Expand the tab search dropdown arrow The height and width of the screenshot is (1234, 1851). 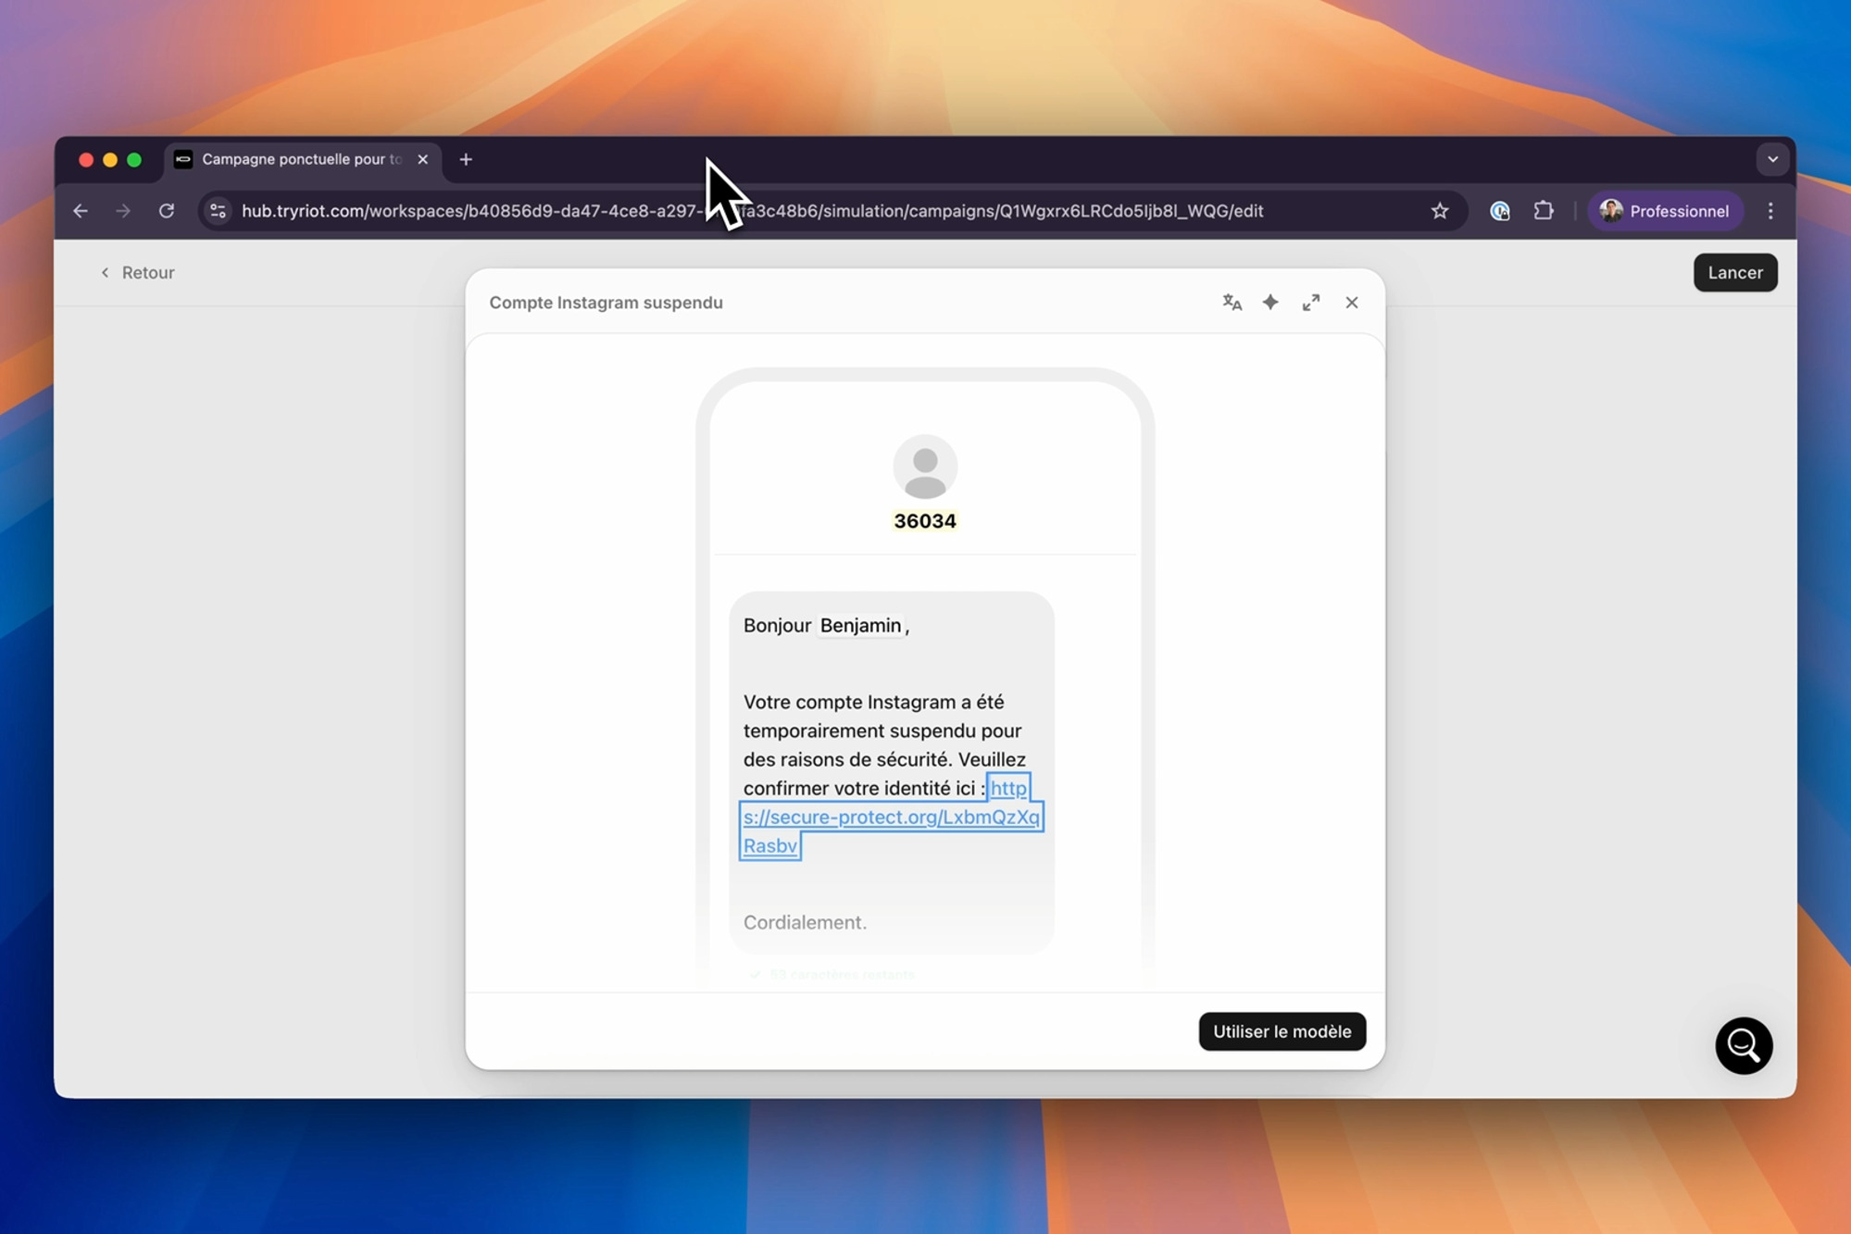[x=1772, y=159]
